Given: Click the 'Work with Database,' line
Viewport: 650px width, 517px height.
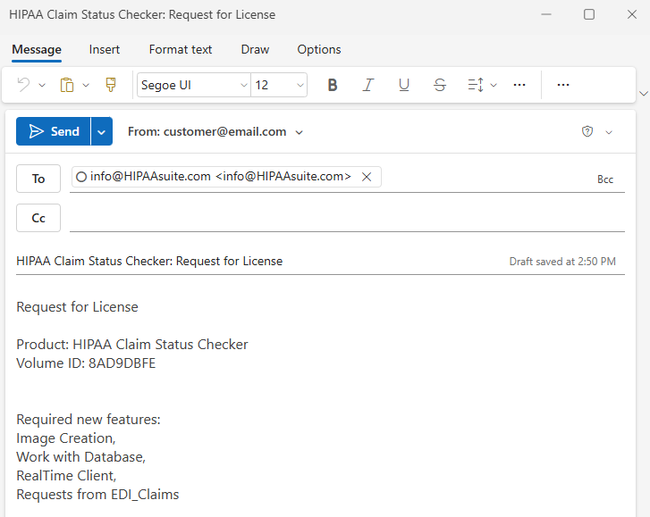Looking at the screenshot, I should [x=80, y=456].
